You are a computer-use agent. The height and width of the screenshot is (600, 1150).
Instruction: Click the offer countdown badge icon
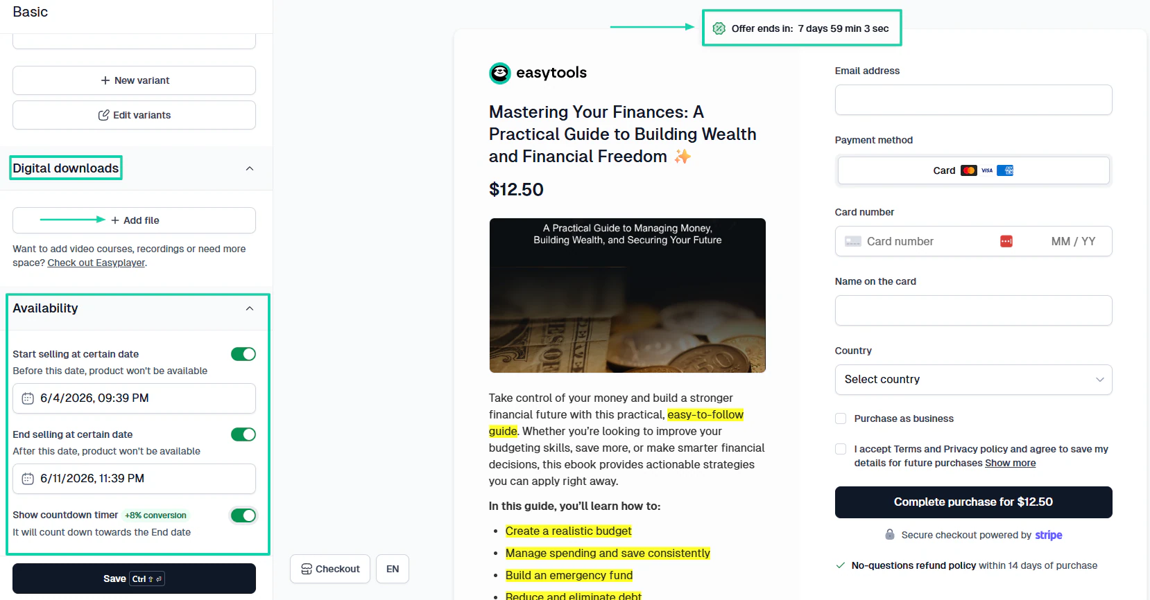[719, 28]
